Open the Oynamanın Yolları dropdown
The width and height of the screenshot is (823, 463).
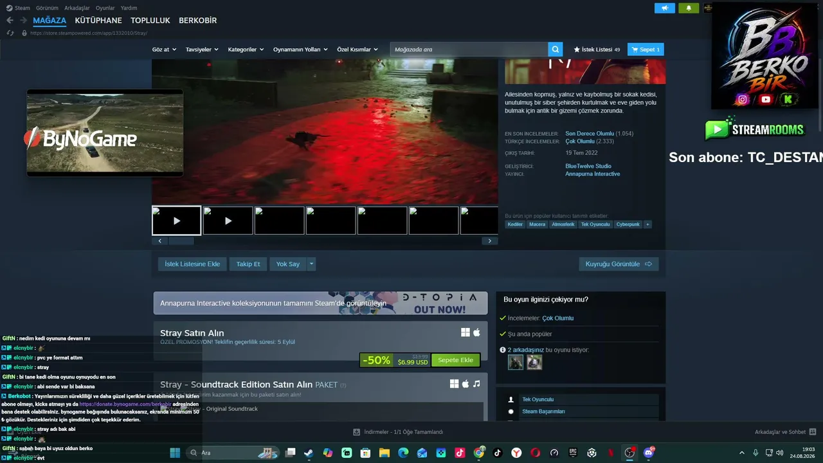pyautogui.click(x=300, y=50)
